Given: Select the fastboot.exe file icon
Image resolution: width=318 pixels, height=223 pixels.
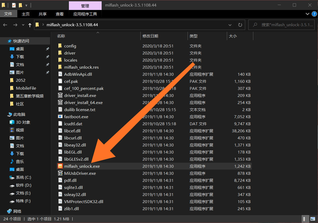Looking at the screenshot, I should (60, 117).
